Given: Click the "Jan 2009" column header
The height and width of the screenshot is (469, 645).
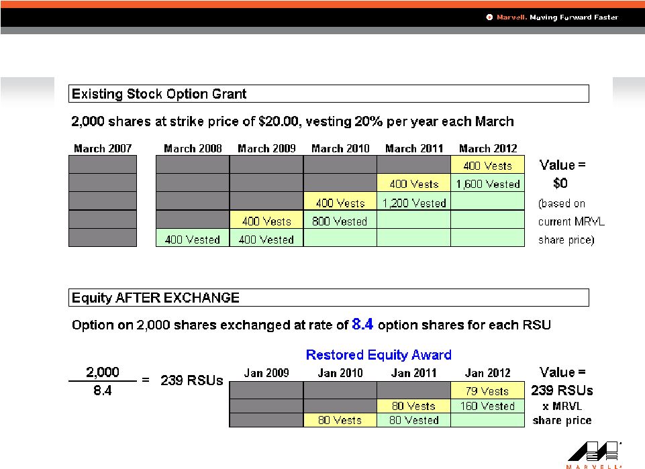Looking at the screenshot, I should tap(266, 373).
